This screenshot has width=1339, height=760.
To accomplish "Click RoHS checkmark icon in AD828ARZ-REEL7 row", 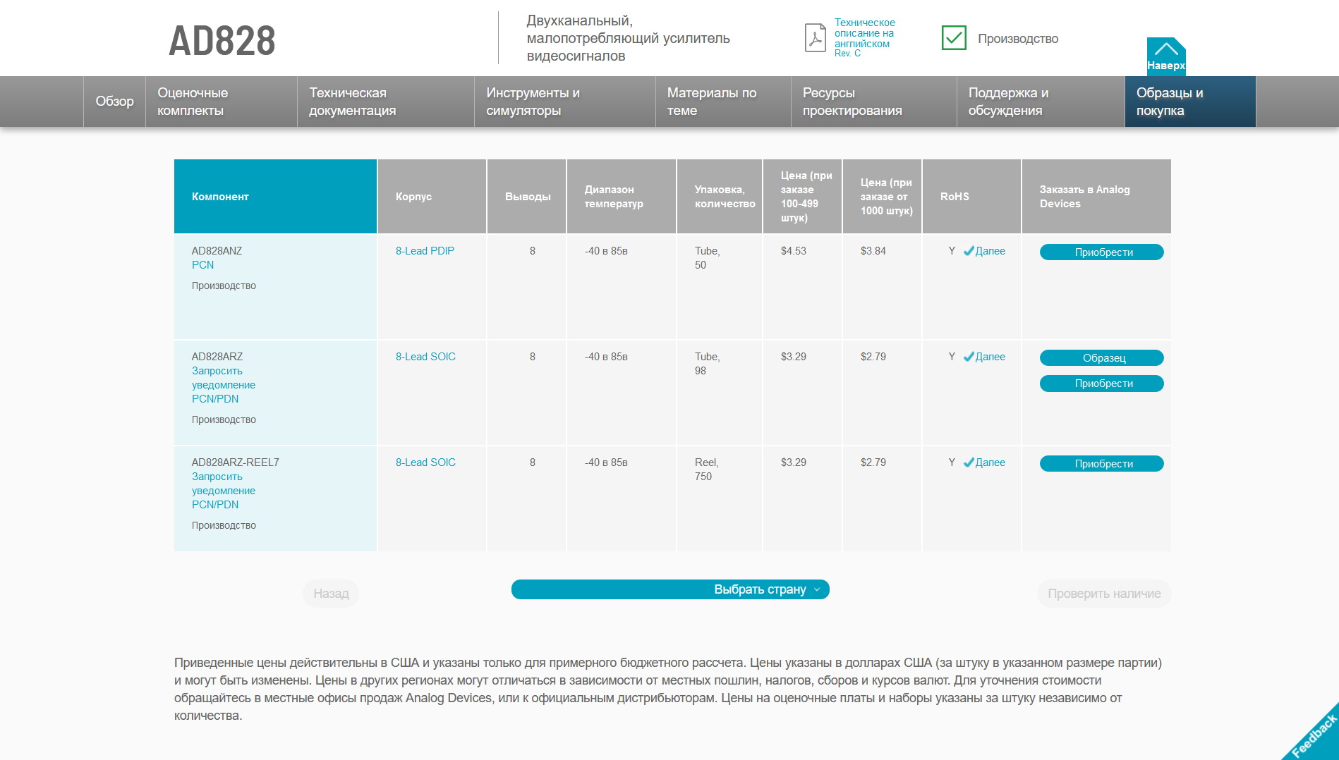I will (x=969, y=462).
